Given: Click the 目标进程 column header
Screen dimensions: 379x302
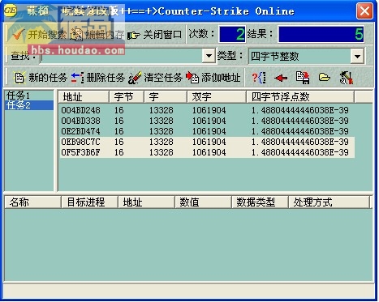Looking at the screenshot, I should [x=89, y=202].
